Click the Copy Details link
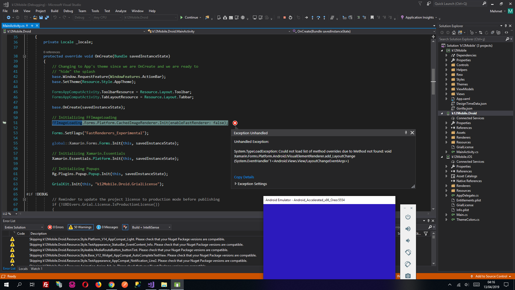This screenshot has width=515, height=290. [x=244, y=177]
